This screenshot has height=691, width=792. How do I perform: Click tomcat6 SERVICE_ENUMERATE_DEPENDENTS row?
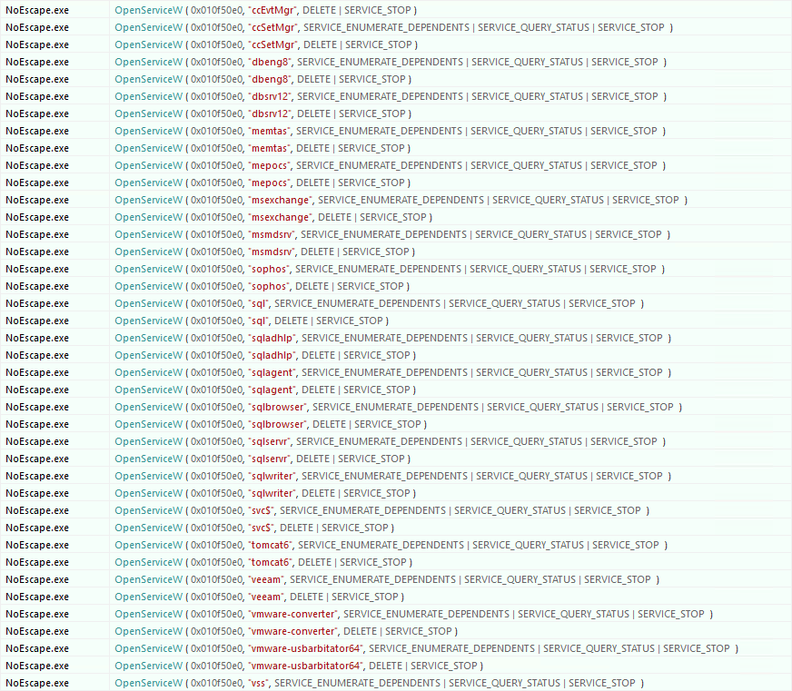coord(396,545)
